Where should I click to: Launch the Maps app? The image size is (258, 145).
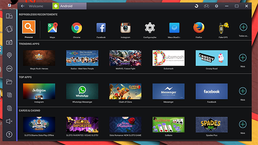[x=52, y=27]
